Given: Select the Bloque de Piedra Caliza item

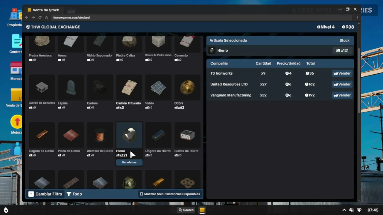Looking at the screenshot, I should [x=158, y=45].
